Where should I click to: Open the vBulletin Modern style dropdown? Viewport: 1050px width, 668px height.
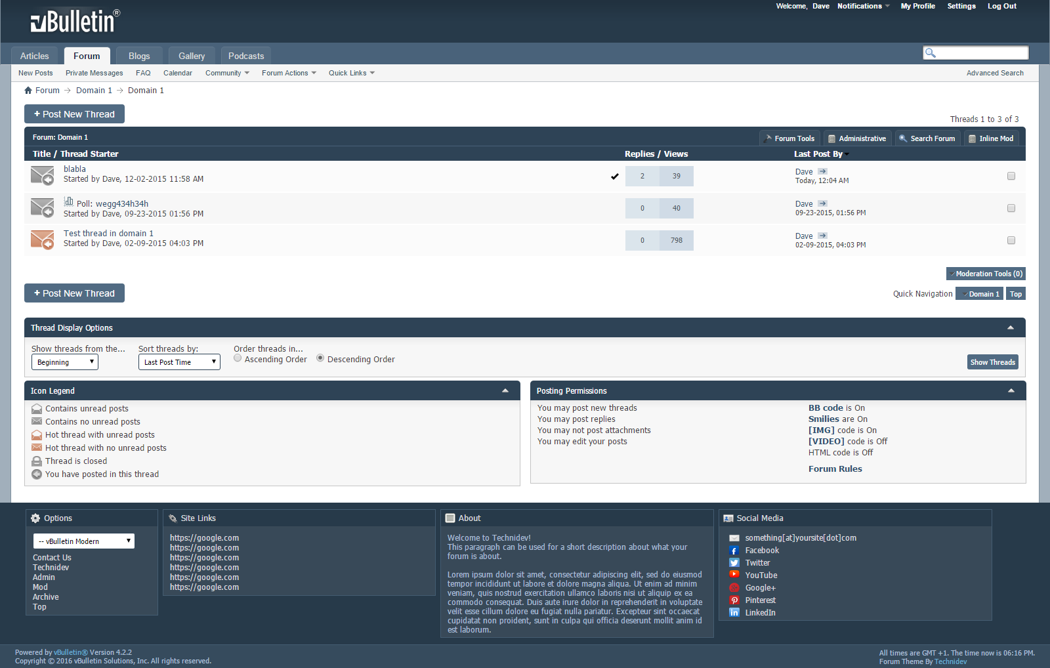tap(84, 541)
